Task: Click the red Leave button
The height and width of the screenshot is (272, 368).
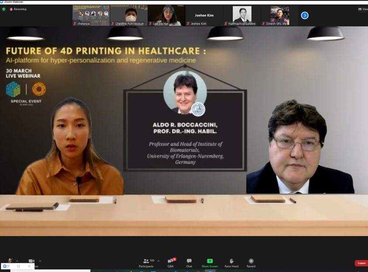Action: click(361, 263)
